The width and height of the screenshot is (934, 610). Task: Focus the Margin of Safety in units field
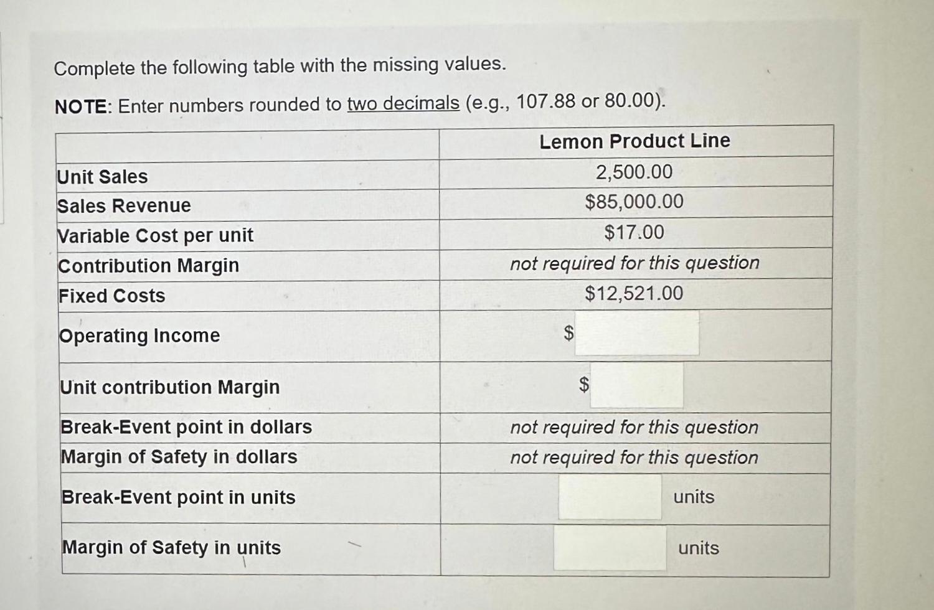click(610, 548)
